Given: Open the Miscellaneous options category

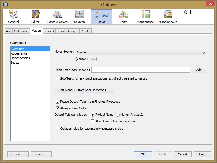Looking at the screenshot, I should (168, 17).
